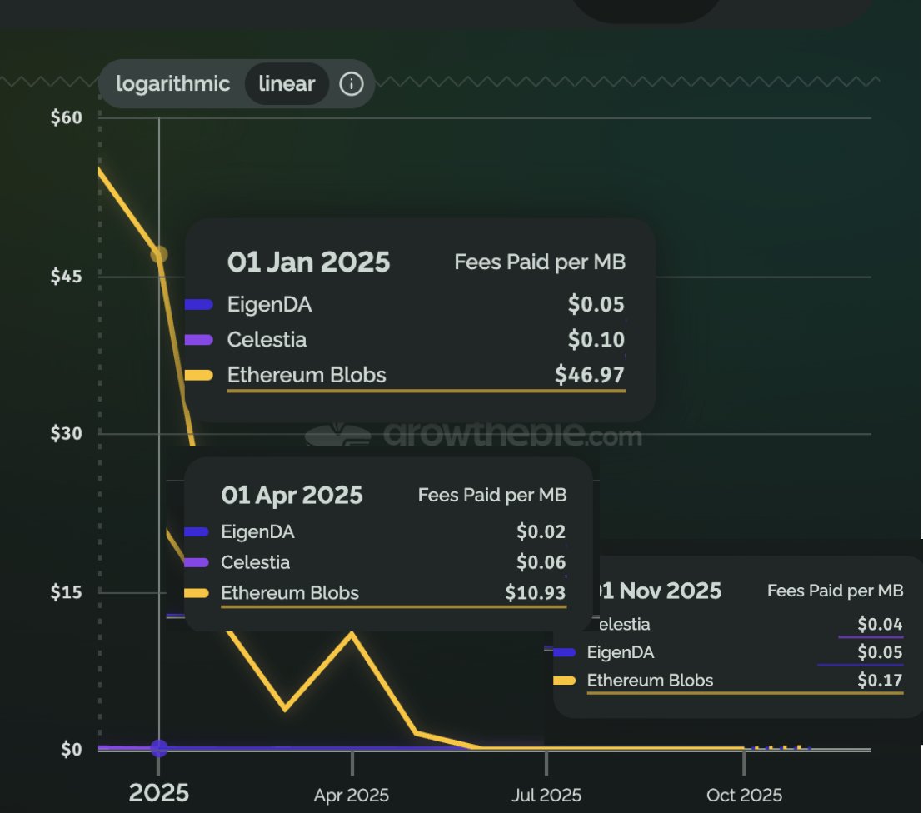The image size is (923, 813).
Task: Click Ethereum Blobs in Apr 2025 tooltip
Action: 290,593
